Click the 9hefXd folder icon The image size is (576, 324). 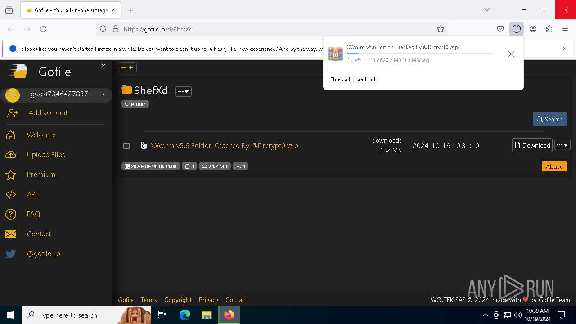[x=127, y=90]
